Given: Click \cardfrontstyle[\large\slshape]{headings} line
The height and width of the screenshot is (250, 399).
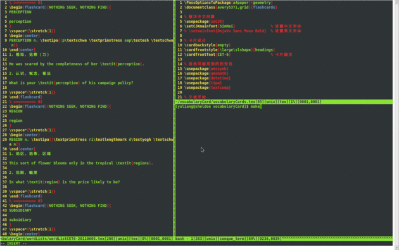Looking at the screenshot, I should [229, 49].
